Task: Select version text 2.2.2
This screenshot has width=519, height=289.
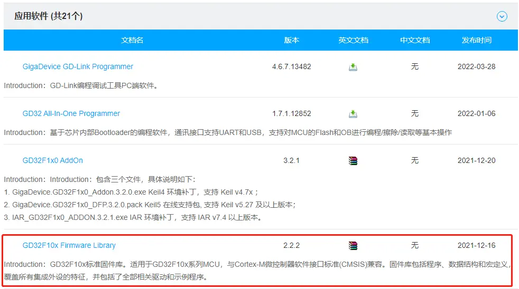Action: point(292,245)
